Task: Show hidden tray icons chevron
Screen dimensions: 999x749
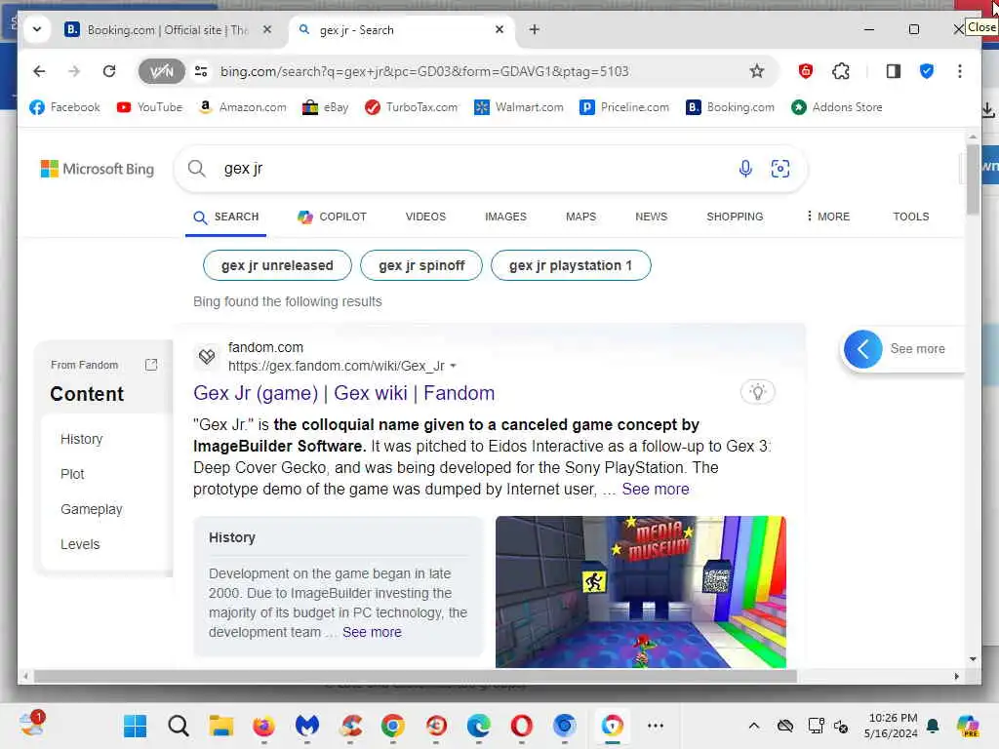Action: click(x=754, y=726)
